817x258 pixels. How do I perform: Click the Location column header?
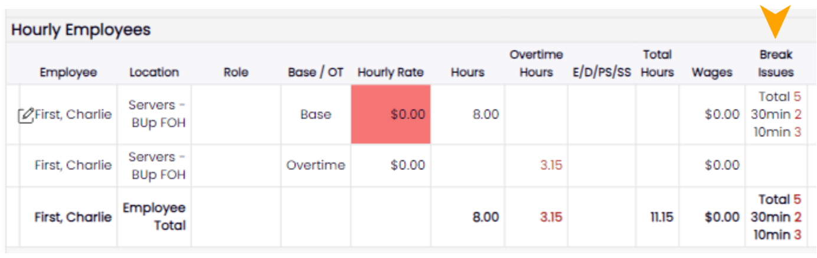click(154, 73)
